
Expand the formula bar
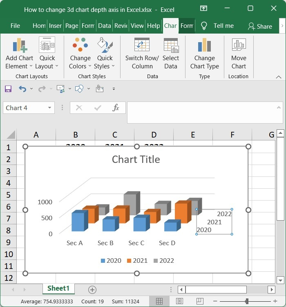[x=279, y=107]
